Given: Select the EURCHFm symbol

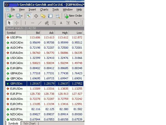Looking at the screenshot, I should tap(16, 104).
